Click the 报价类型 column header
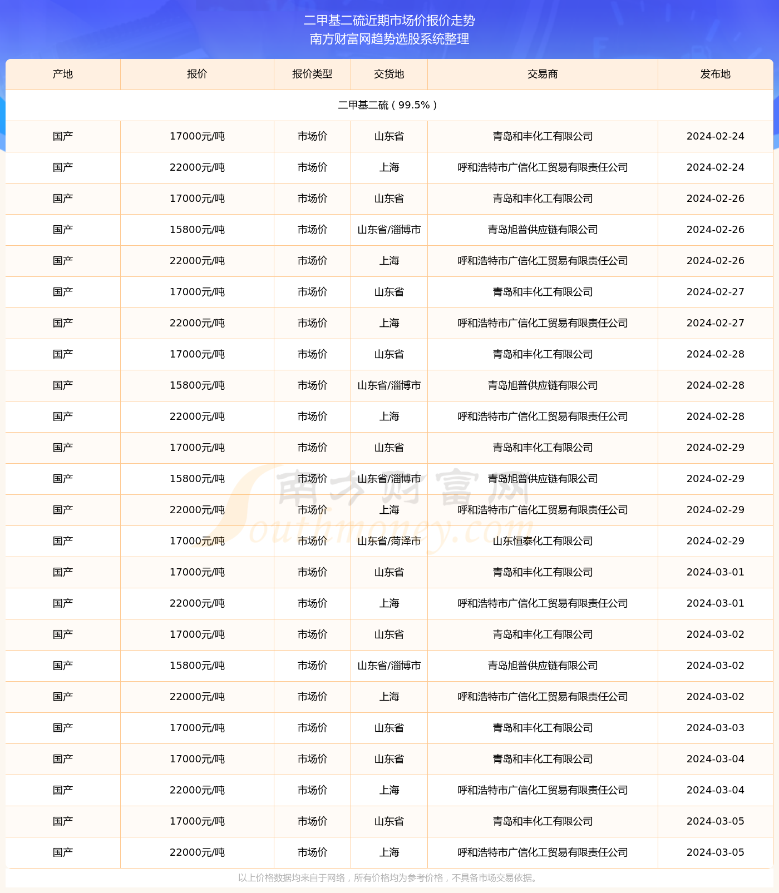Viewport: 779px width, 893px height. click(x=312, y=74)
